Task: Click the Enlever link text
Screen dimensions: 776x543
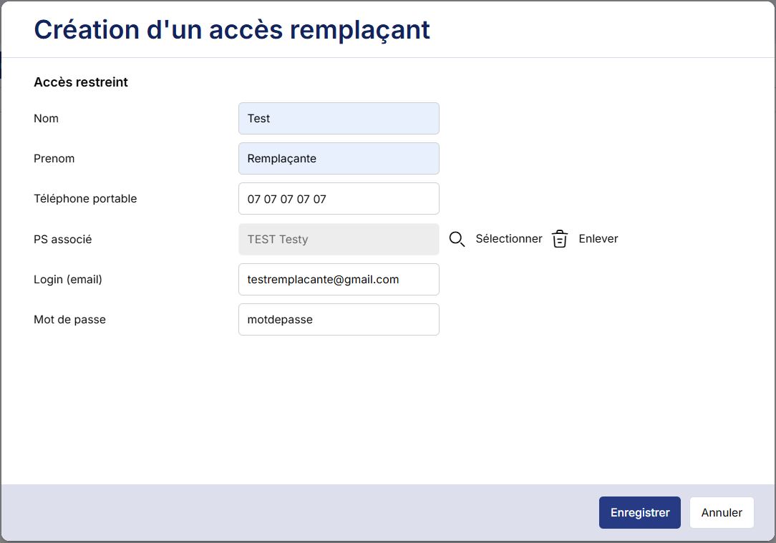Action: (x=598, y=239)
